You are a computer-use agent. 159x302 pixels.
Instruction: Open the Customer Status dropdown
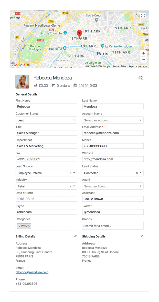(x=46, y=120)
